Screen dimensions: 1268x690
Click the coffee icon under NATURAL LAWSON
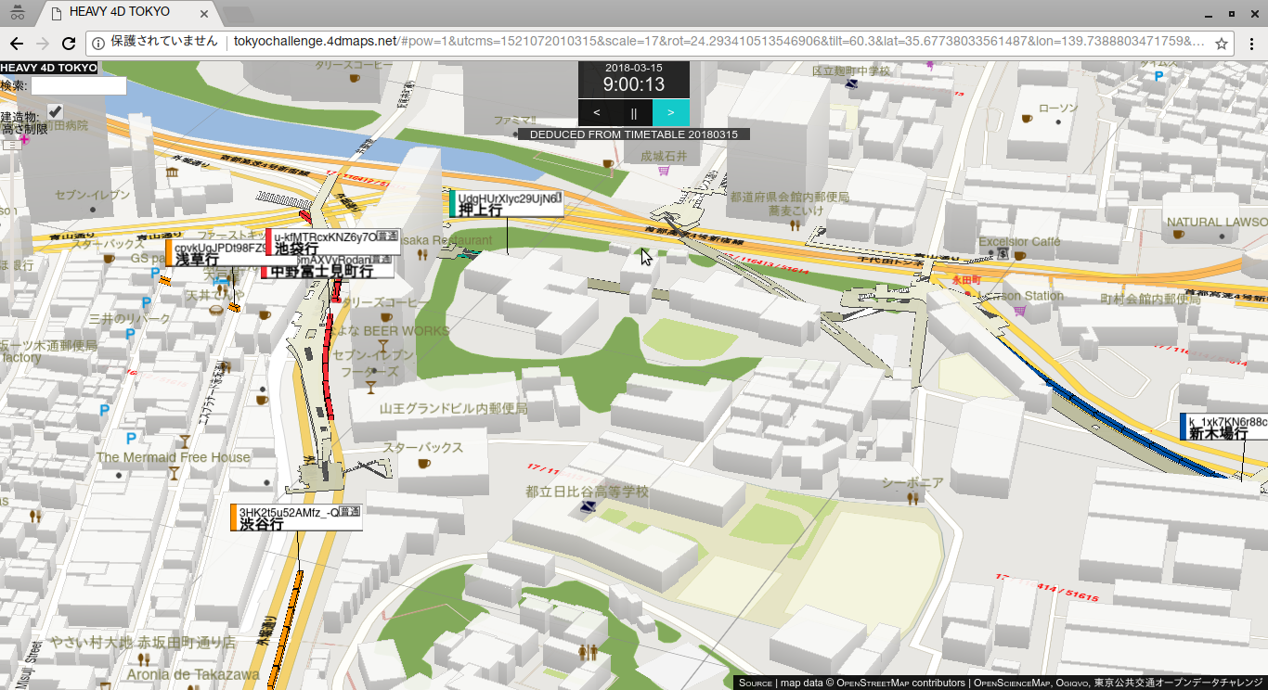1179,236
